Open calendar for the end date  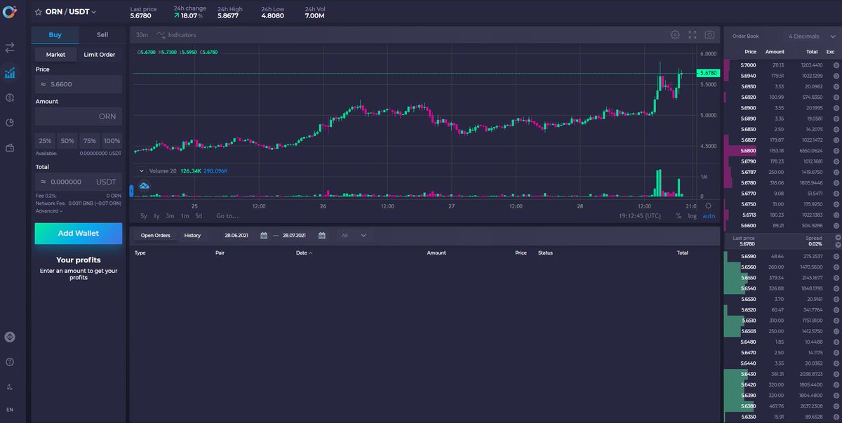point(322,236)
